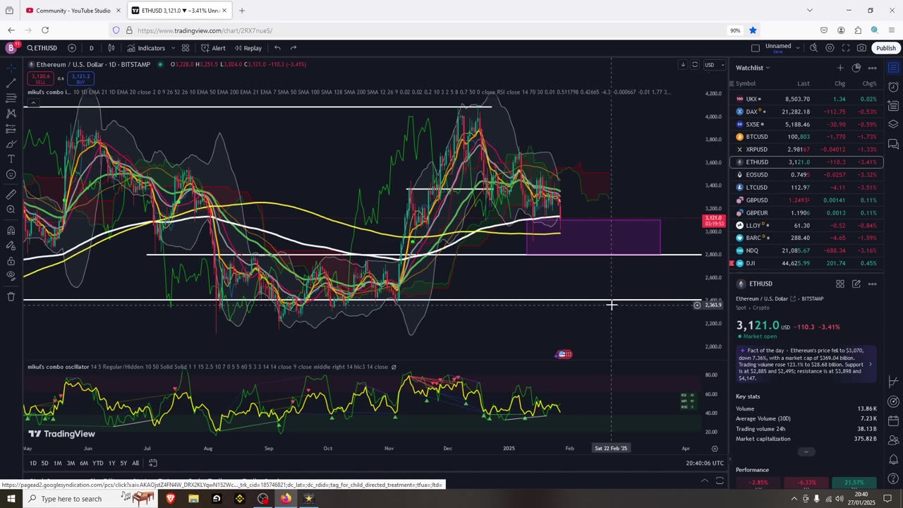Open the emoji icons tool
The width and height of the screenshot is (903, 508).
pos(11,174)
